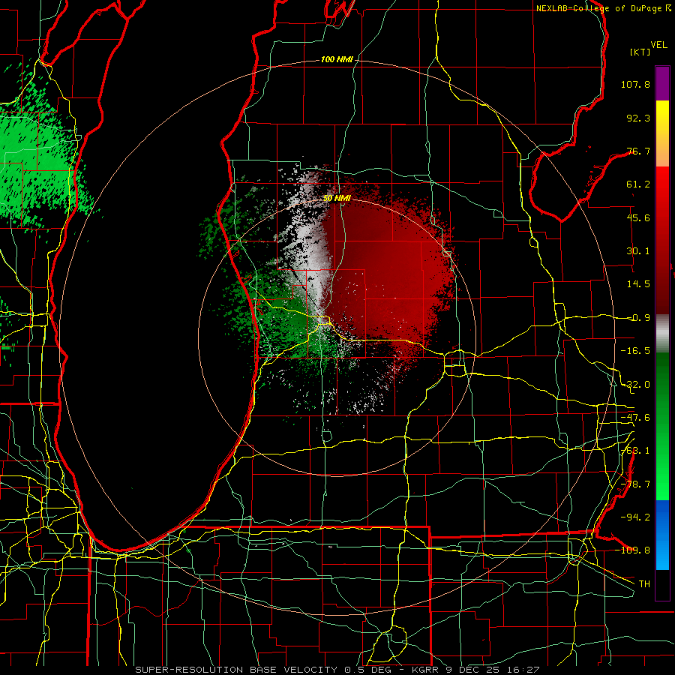This screenshot has height=675, width=675.
Task: Click the -47.6 scale value
Action: pos(635,418)
